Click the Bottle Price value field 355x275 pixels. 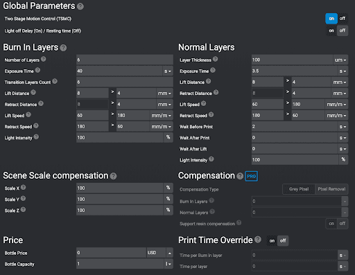[112, 253]
